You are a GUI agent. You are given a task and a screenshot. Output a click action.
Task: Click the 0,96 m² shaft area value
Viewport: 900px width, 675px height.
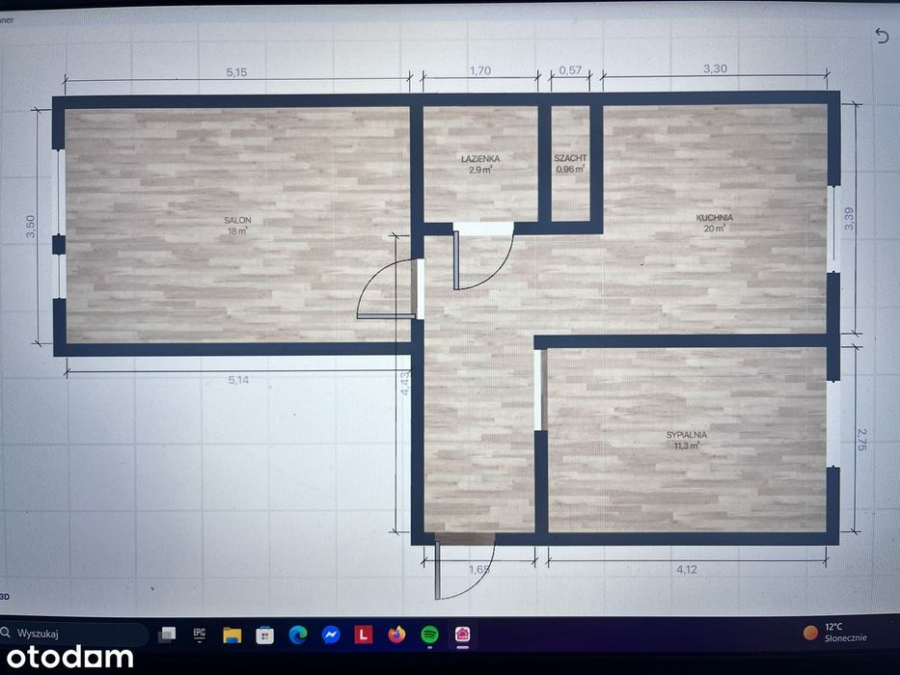[x=570, y=170]
